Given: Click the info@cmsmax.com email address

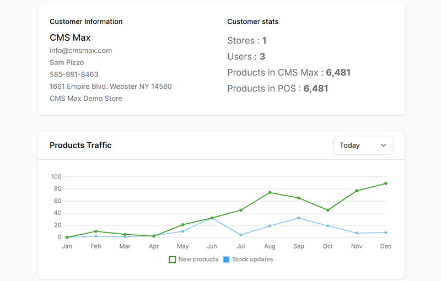Looking at the screenshot, I should [80, 51].
